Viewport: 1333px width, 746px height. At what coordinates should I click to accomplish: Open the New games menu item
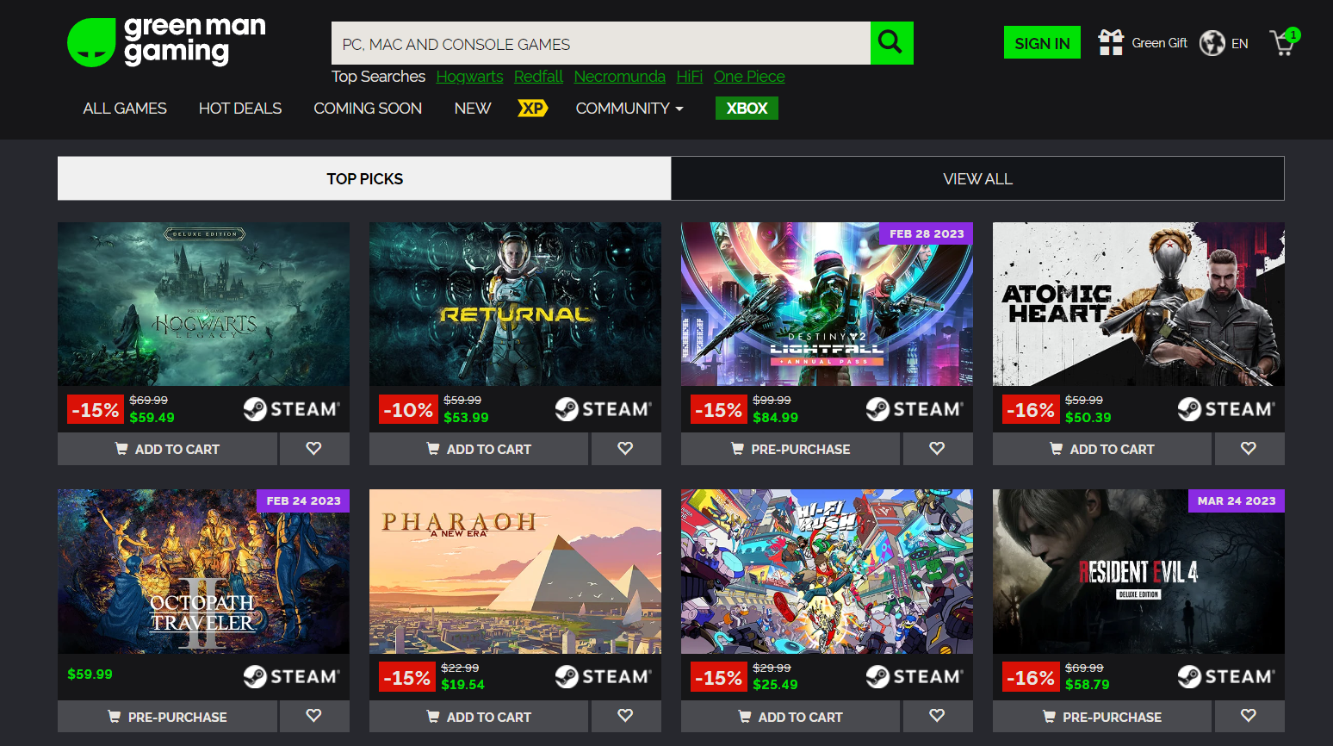click(x=473, y=109)
